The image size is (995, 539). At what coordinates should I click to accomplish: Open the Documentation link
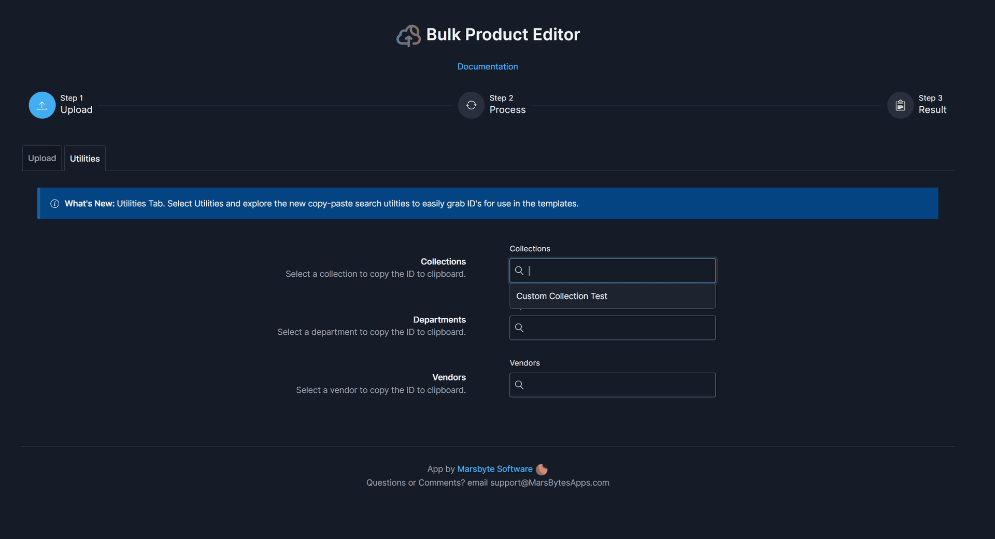coord(487,66)
